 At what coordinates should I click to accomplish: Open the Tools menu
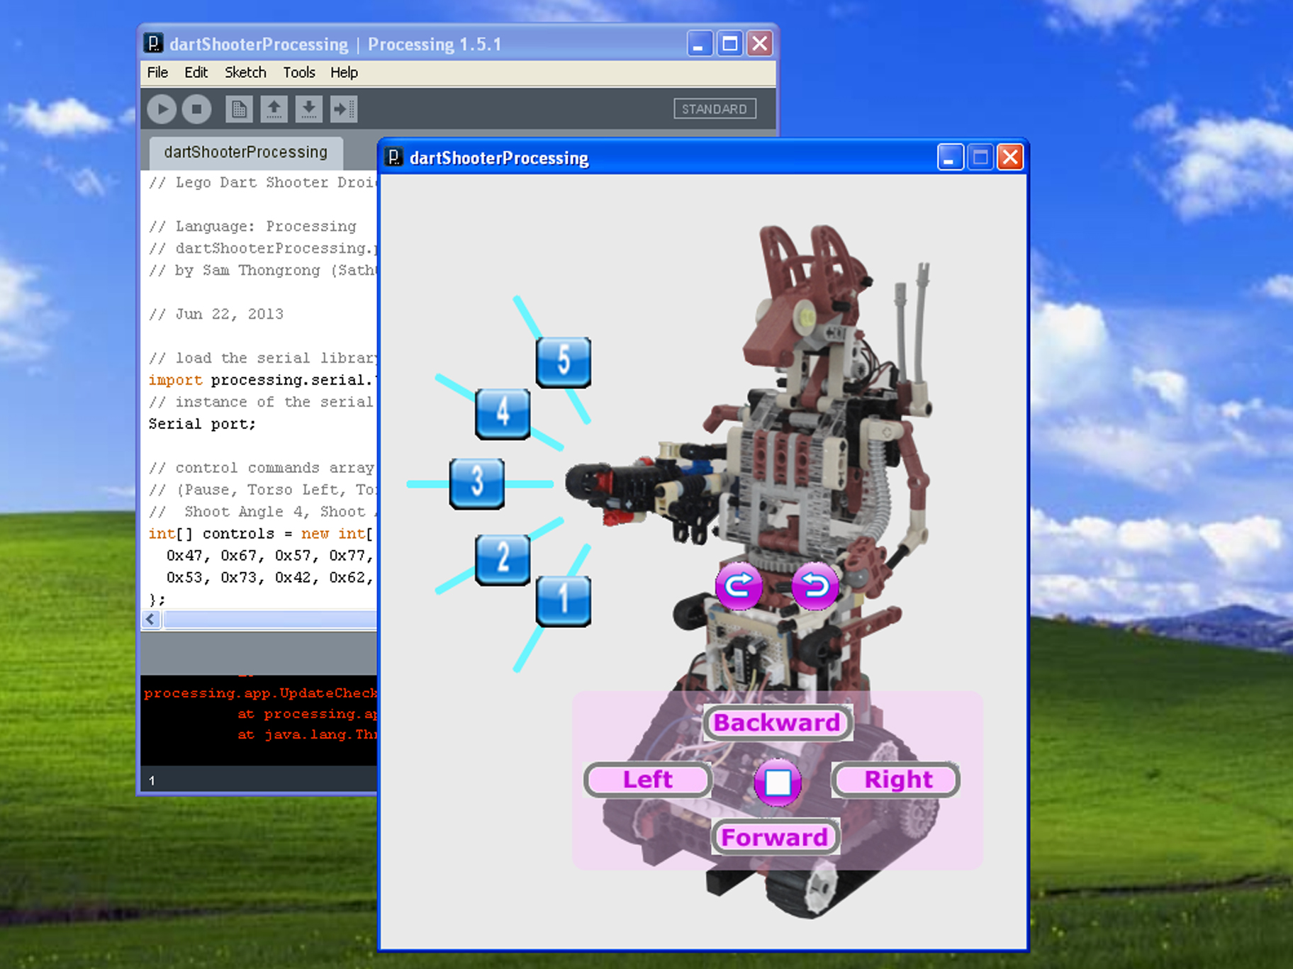coord(299,72)
